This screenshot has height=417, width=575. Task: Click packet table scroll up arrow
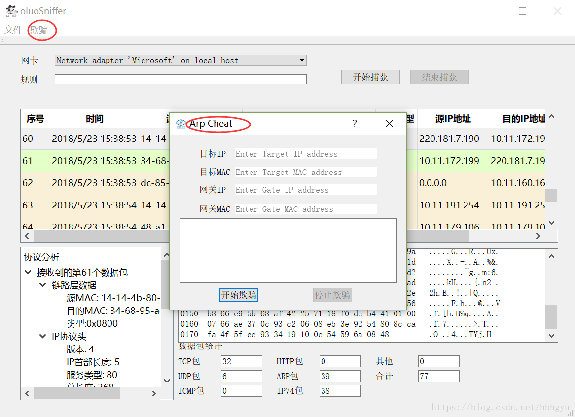[x=551, y=117]
